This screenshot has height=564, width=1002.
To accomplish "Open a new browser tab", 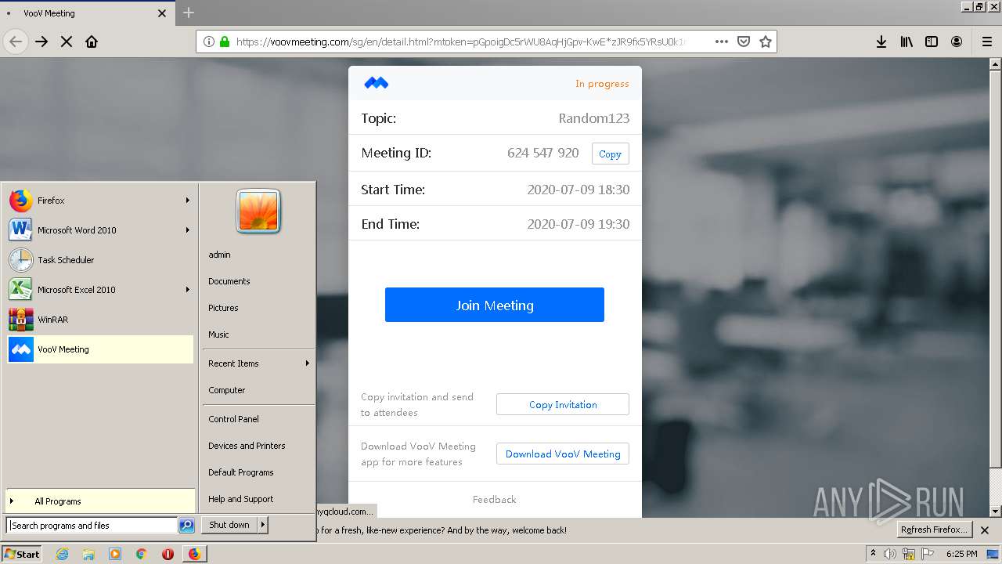I will pyautogui.click(x=189, y=13).
